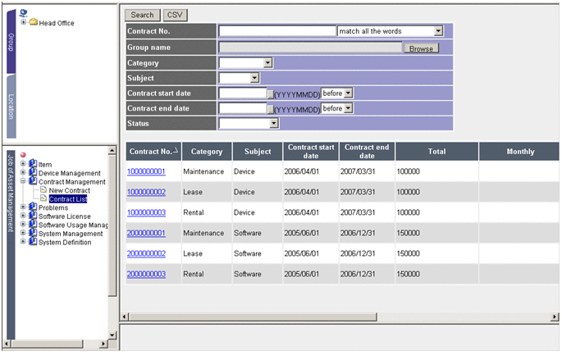Open contract 2000000001 link

pos(146,233)
